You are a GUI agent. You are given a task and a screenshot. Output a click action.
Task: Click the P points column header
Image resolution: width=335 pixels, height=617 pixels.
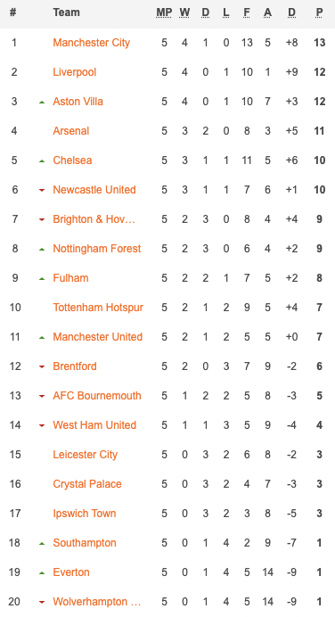(319, 12)
